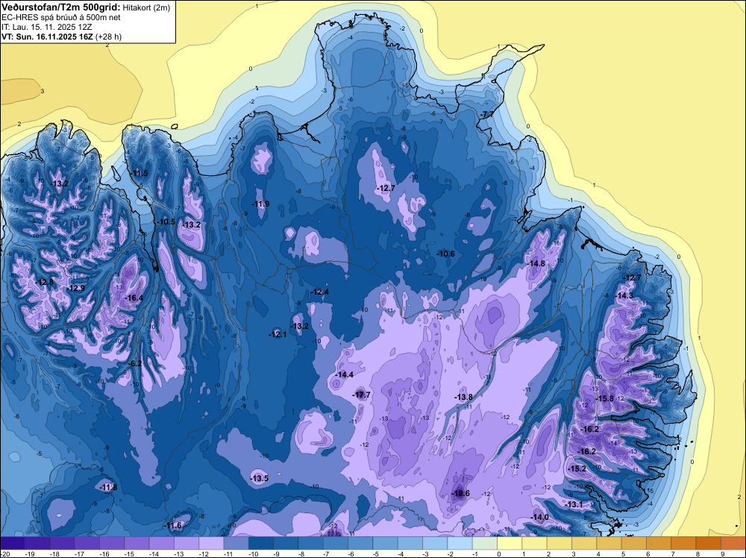The height and width of the screenshot is (558, 746).
Task: Select the -12.8 value in the Westfjords
Action: 45,282
